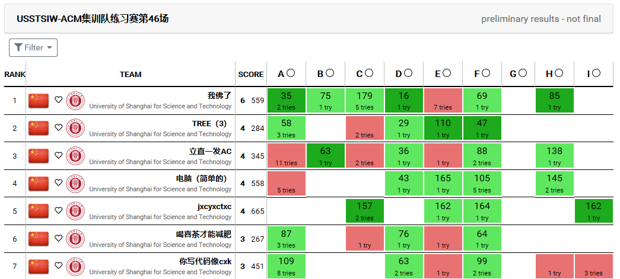
Task: Select team name 电脑（简单的）
Action: pos(202,178)
